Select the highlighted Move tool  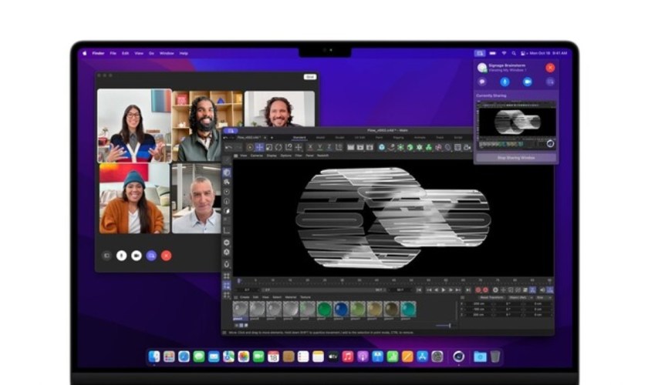[x=259, y=147]
